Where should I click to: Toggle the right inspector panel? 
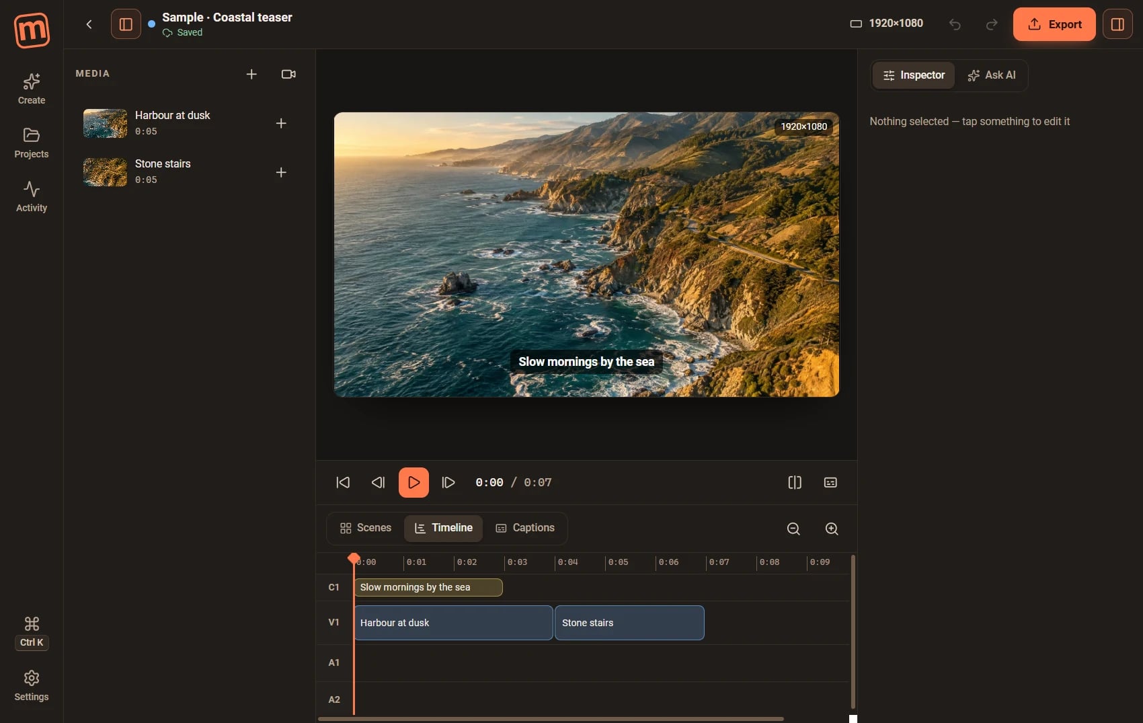pyautogui.click(x=1117, y=24)
